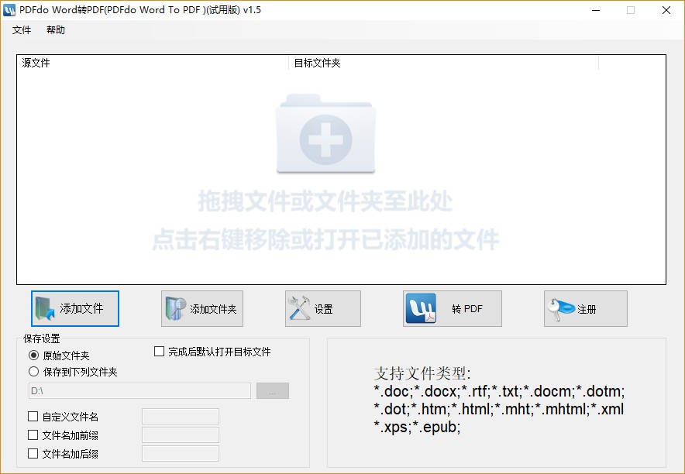The height and width of the screenshot is (474, 685).
Task: Click the Register keys icon
Action: point(561,309)
